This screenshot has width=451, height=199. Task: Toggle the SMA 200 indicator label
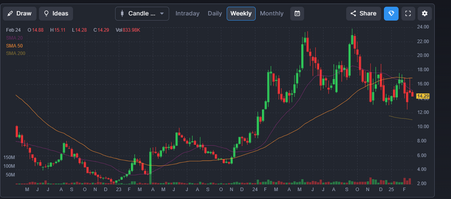[15, 53]
